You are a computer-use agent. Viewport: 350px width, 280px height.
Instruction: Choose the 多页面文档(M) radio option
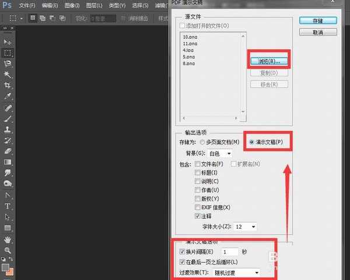202,142
